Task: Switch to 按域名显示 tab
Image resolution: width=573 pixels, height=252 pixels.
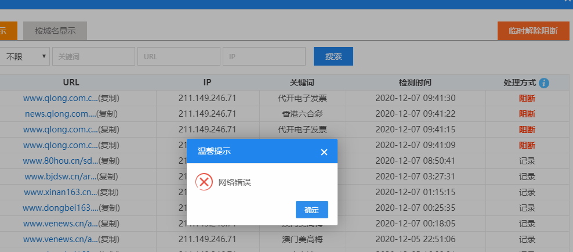Action: click(x=55, y=31)
